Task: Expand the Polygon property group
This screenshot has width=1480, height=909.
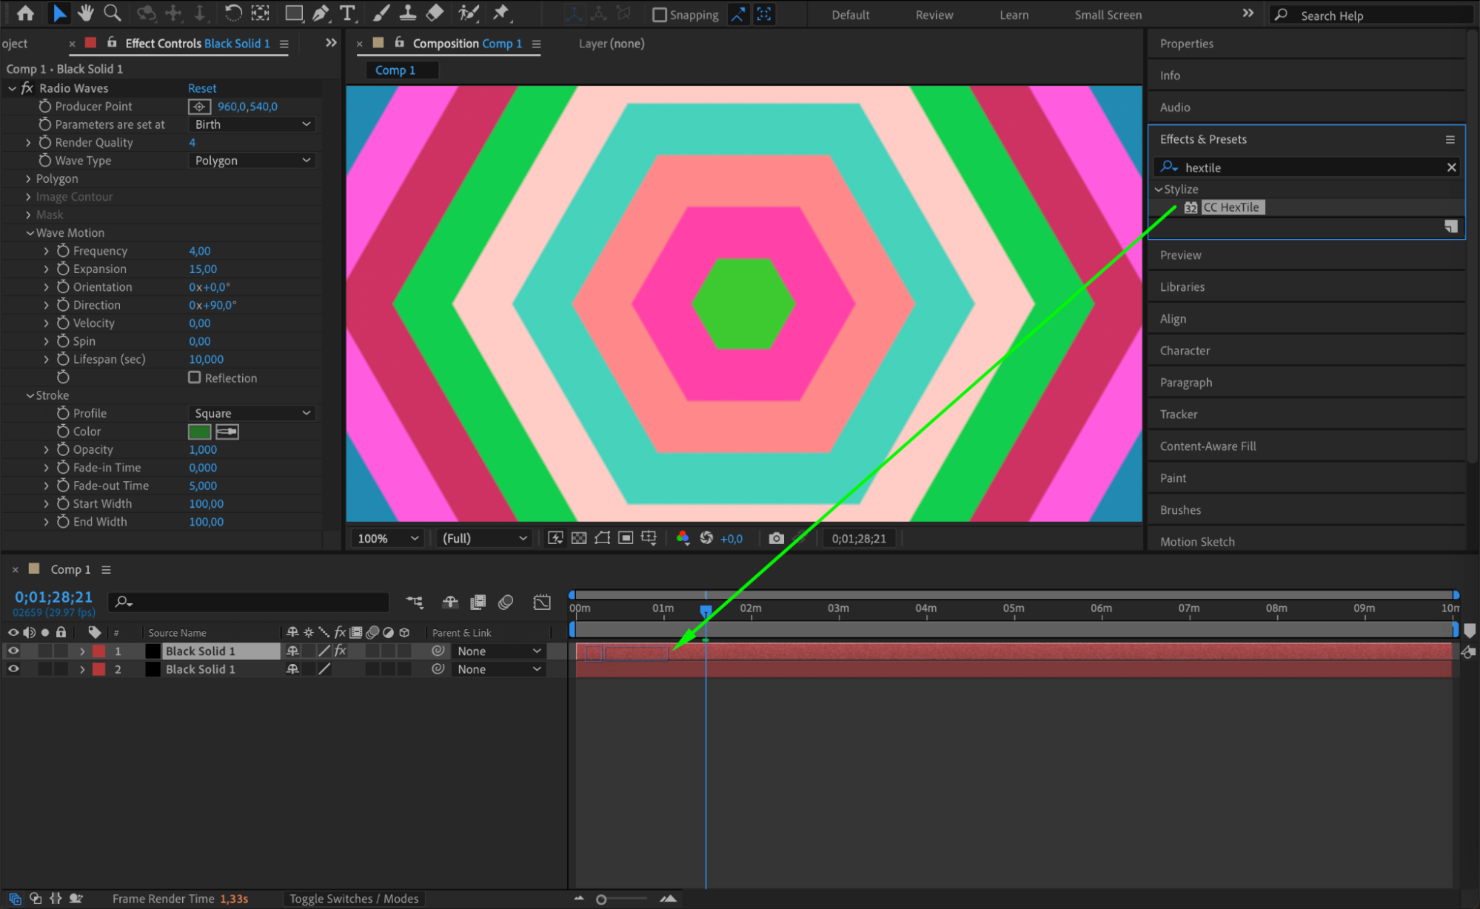Action: coord(28,179)
